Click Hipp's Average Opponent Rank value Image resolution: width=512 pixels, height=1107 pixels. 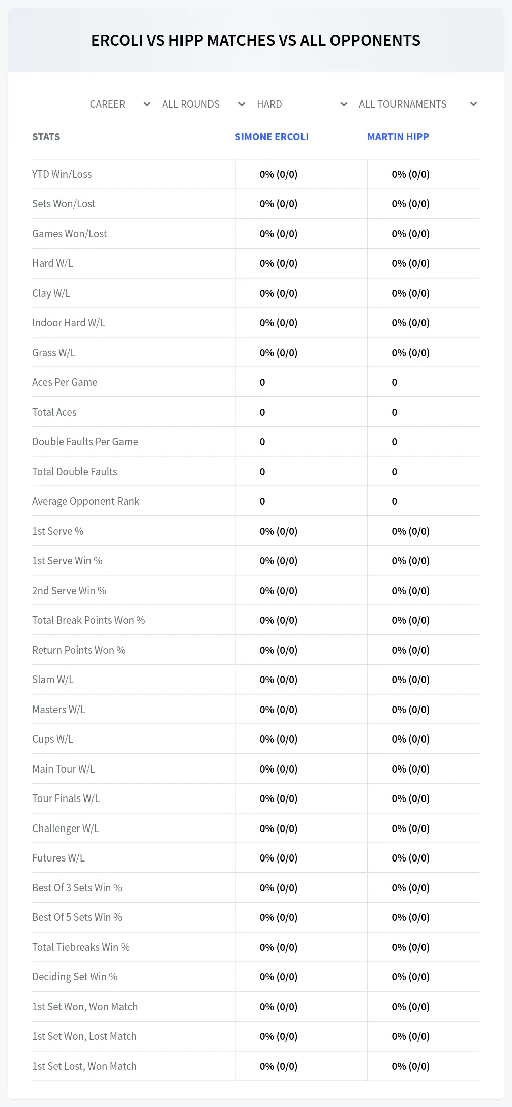point(395,501)
